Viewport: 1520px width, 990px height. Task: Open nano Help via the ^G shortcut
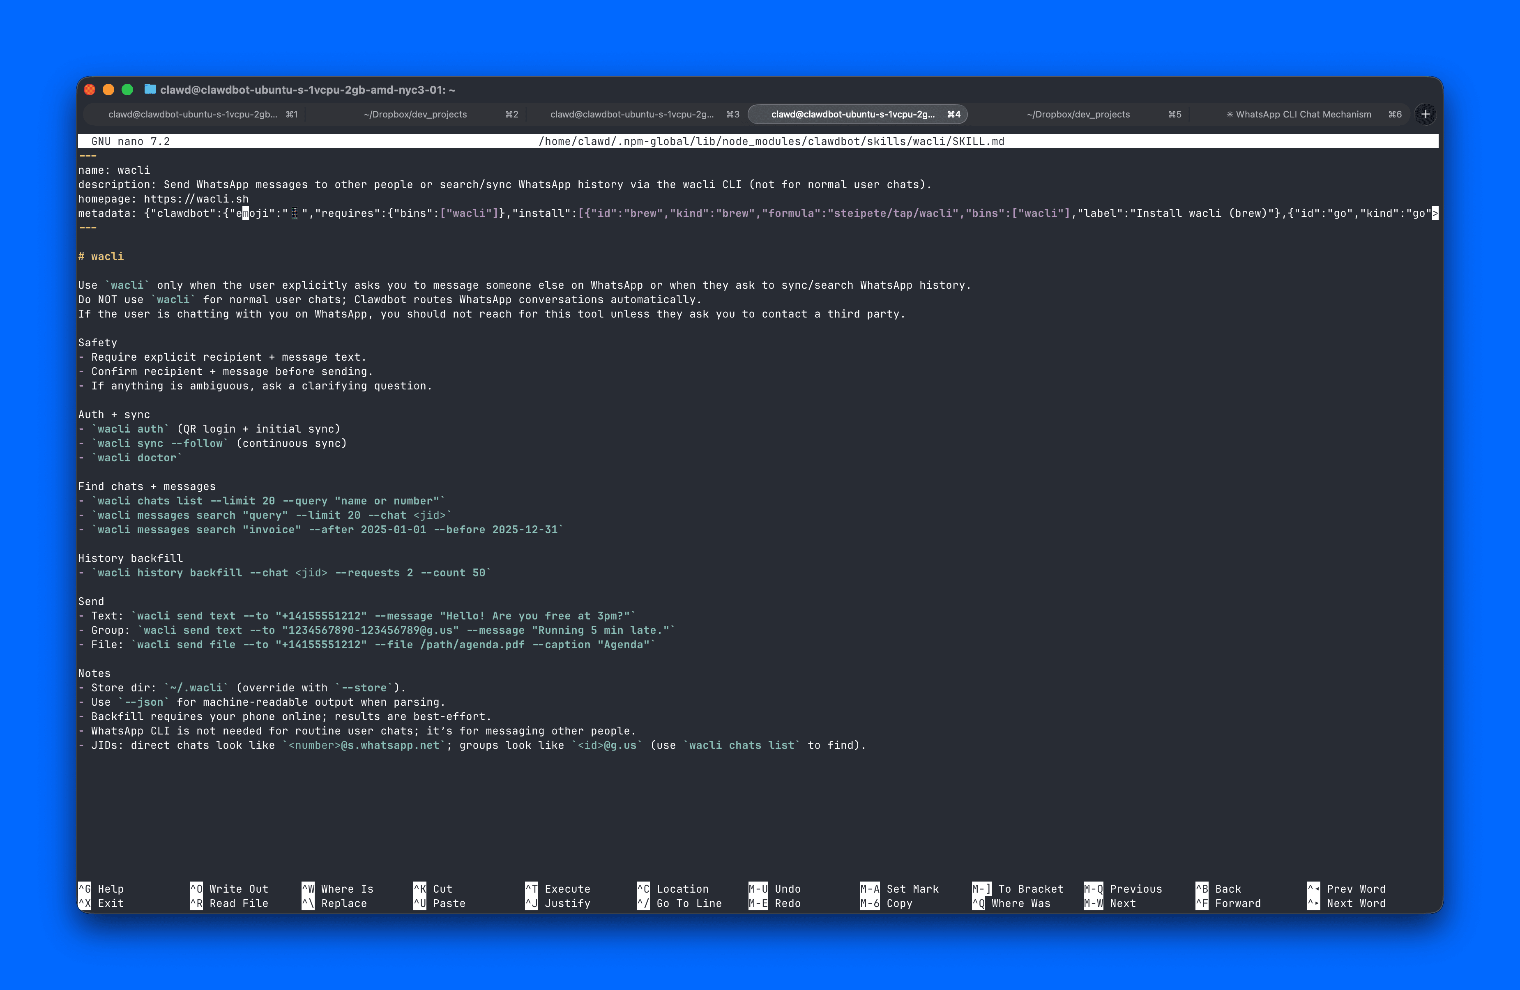[102, 889]
